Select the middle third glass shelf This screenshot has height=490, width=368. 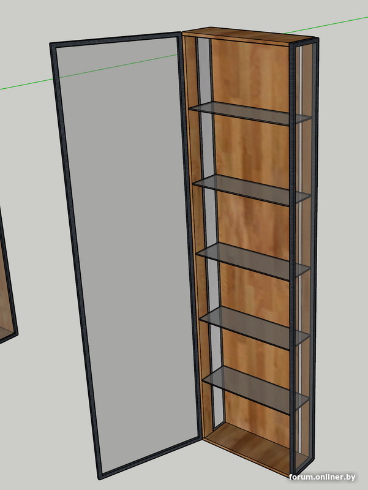[x=253, y=261]
